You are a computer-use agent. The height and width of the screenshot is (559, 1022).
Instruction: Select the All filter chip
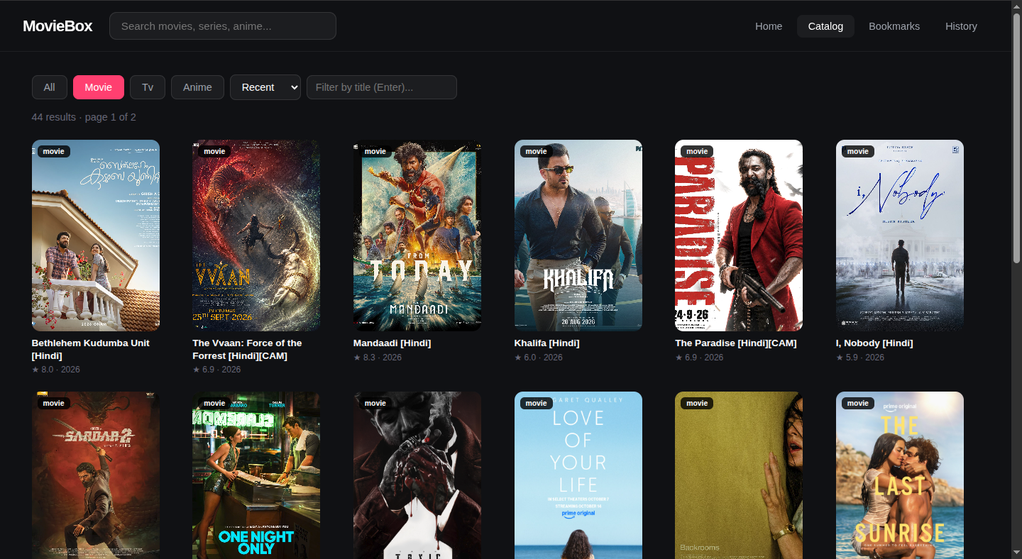tap(49, 87)
